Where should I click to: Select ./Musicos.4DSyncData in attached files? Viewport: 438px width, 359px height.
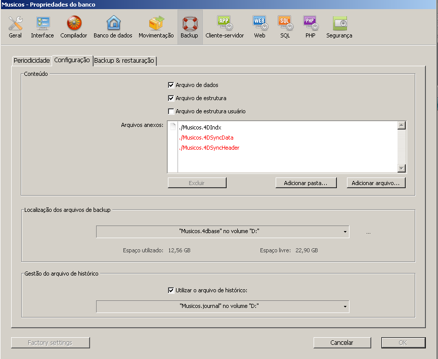point(206,138)
